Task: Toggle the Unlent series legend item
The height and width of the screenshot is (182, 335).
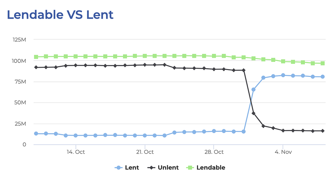Action: point(163,168)
